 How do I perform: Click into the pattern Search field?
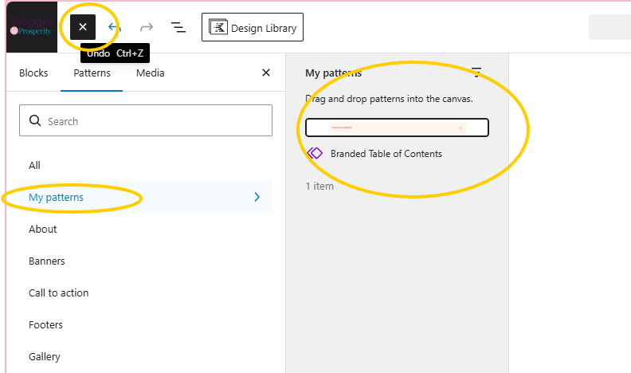point(146,120)
